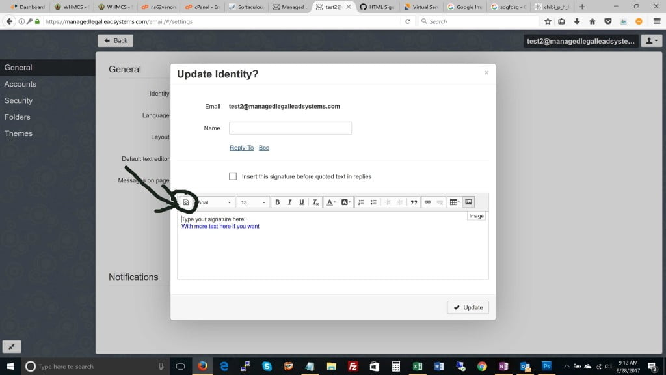Switch to the Dashboard browser tab

tap(28, 7)
